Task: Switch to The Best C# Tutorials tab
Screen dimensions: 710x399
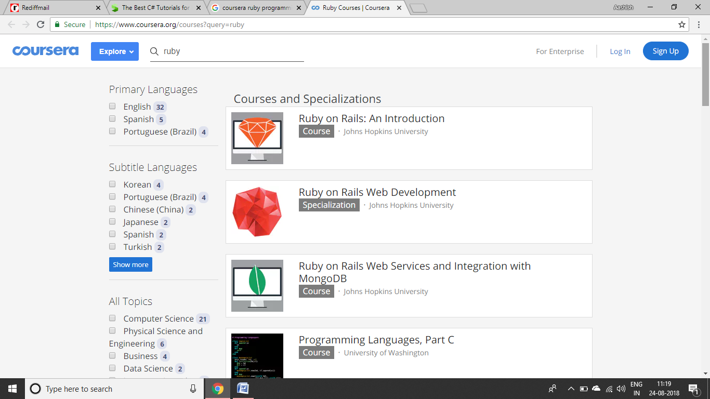Action: [x=155, y=8]
